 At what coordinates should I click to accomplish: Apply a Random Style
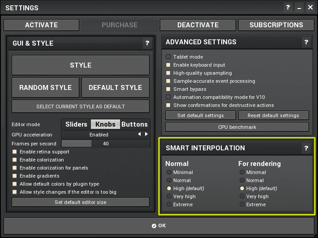tap(45, 88)
